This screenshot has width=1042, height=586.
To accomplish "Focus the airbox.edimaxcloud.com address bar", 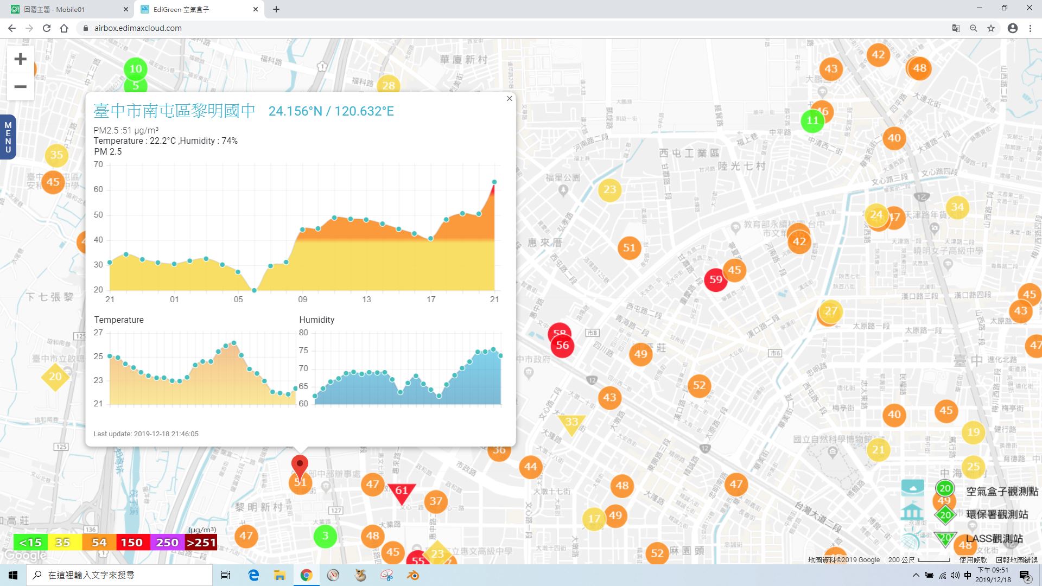I will 510,28.
